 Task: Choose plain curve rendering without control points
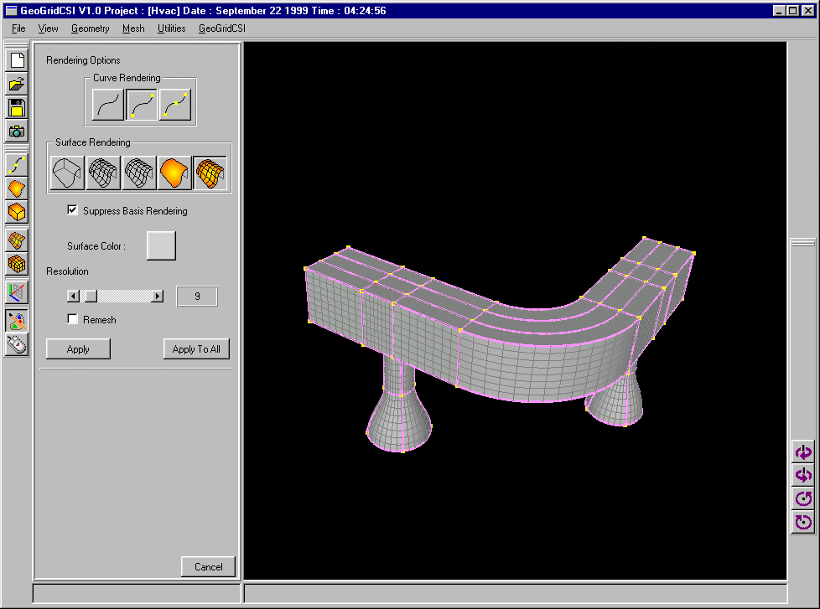(x=109, y=105)
